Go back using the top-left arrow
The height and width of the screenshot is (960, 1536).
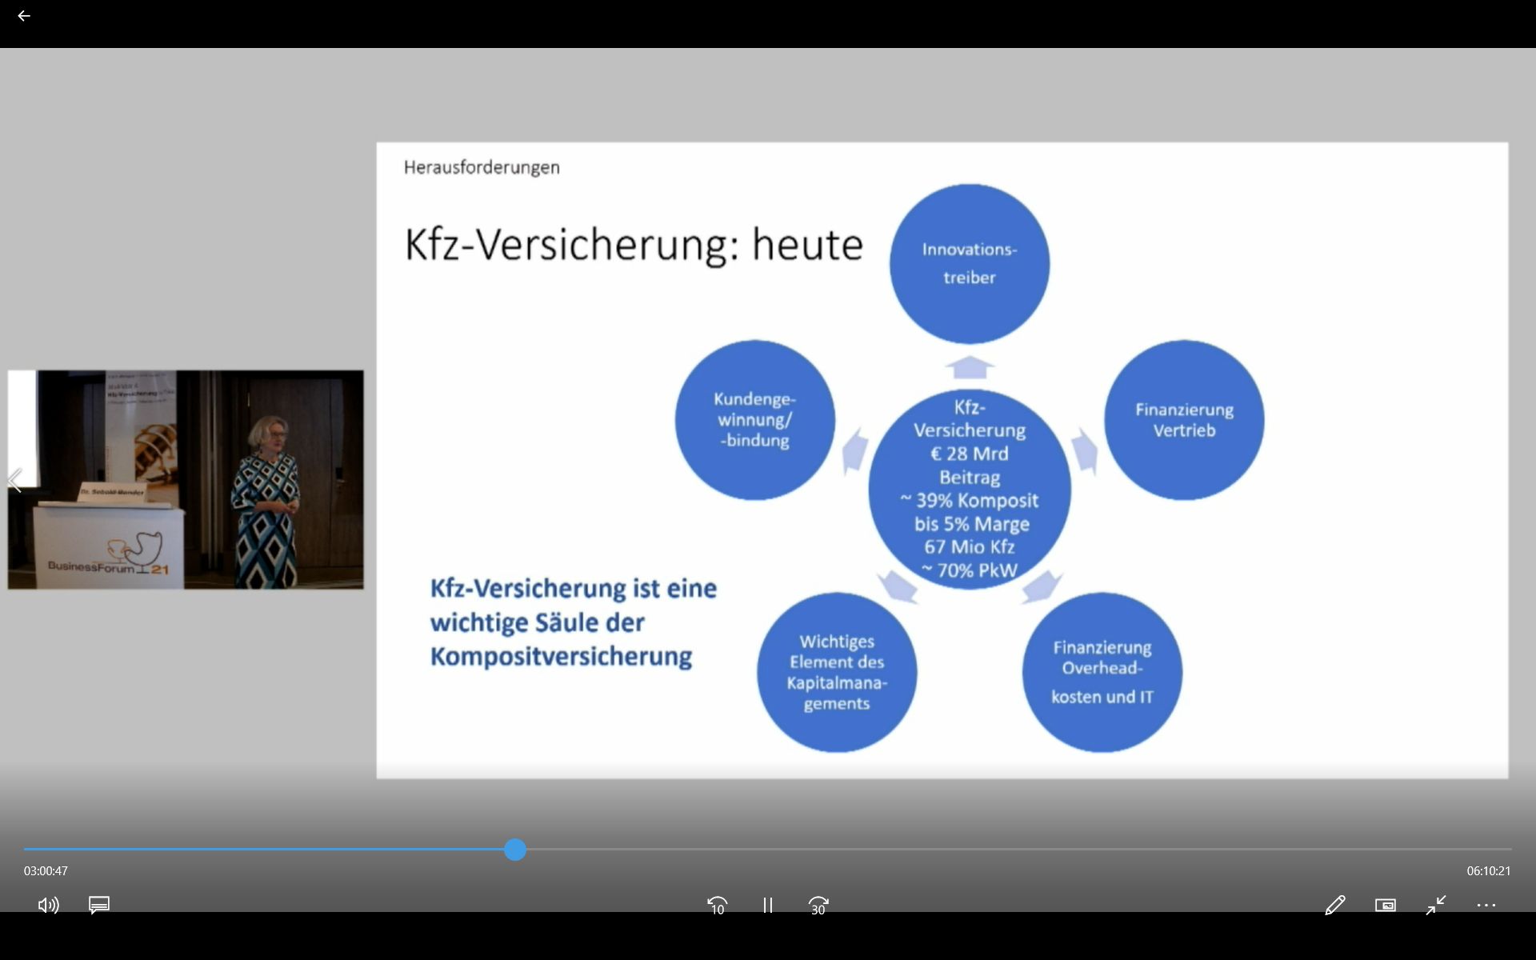tap(24, 16)
